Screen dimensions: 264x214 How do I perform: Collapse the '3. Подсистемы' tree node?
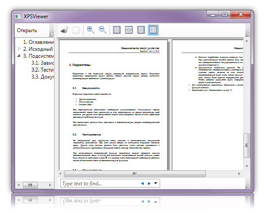click(x=19, y=56)
